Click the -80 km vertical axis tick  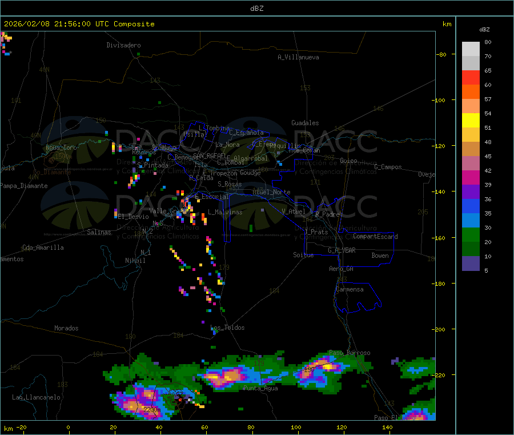pos(441,54)
